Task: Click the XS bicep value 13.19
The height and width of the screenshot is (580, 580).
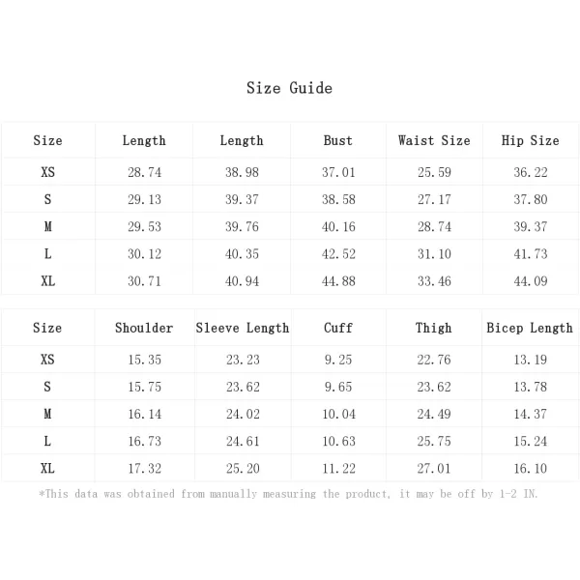Action: pos(531,360)
